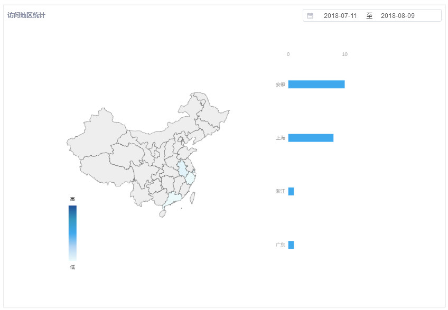448x310 pixels.
Task: Click the 安徽 bar in chart
Action: [x=316, y=84]
